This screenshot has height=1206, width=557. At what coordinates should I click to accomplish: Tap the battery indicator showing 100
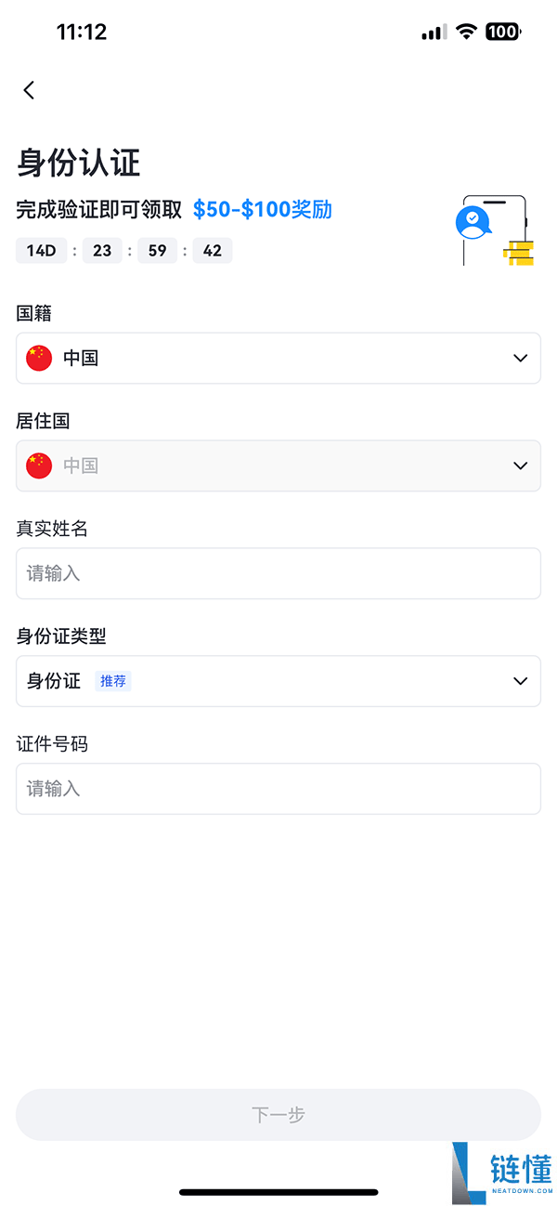click(x=501, y=31)
